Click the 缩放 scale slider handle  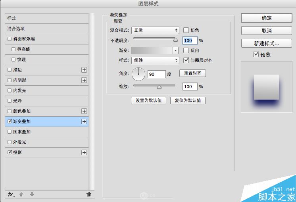click(160, 87)
